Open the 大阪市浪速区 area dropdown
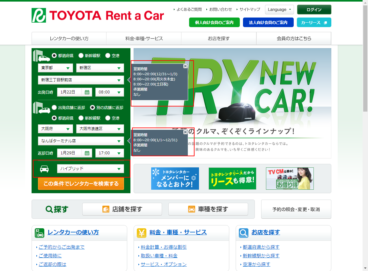This screenshot has width=368, height=271. point(100,129)
